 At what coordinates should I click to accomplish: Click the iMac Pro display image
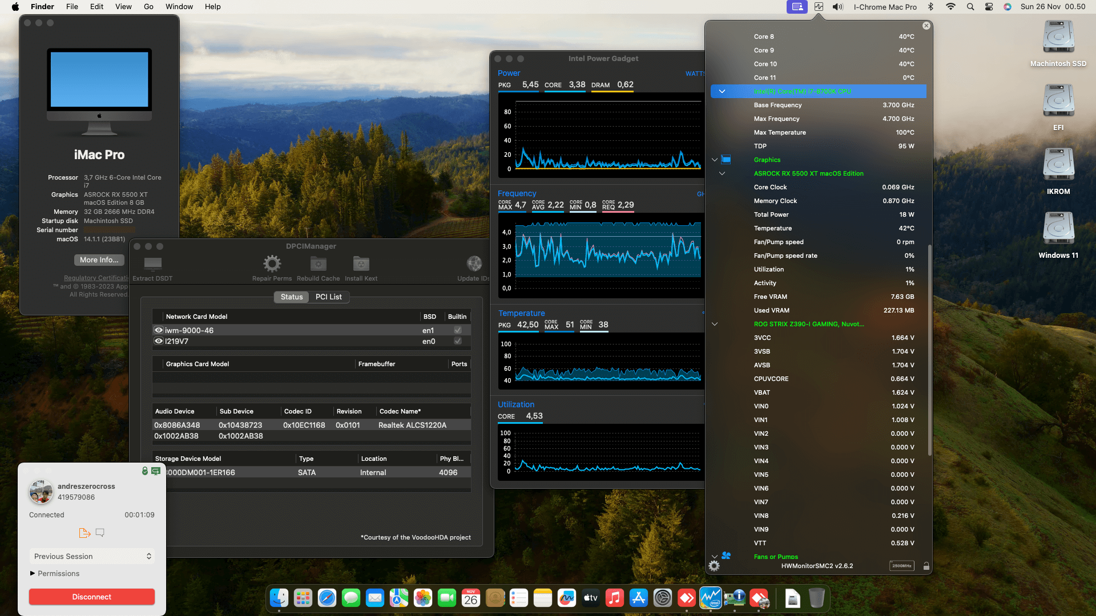click(99, 91)
